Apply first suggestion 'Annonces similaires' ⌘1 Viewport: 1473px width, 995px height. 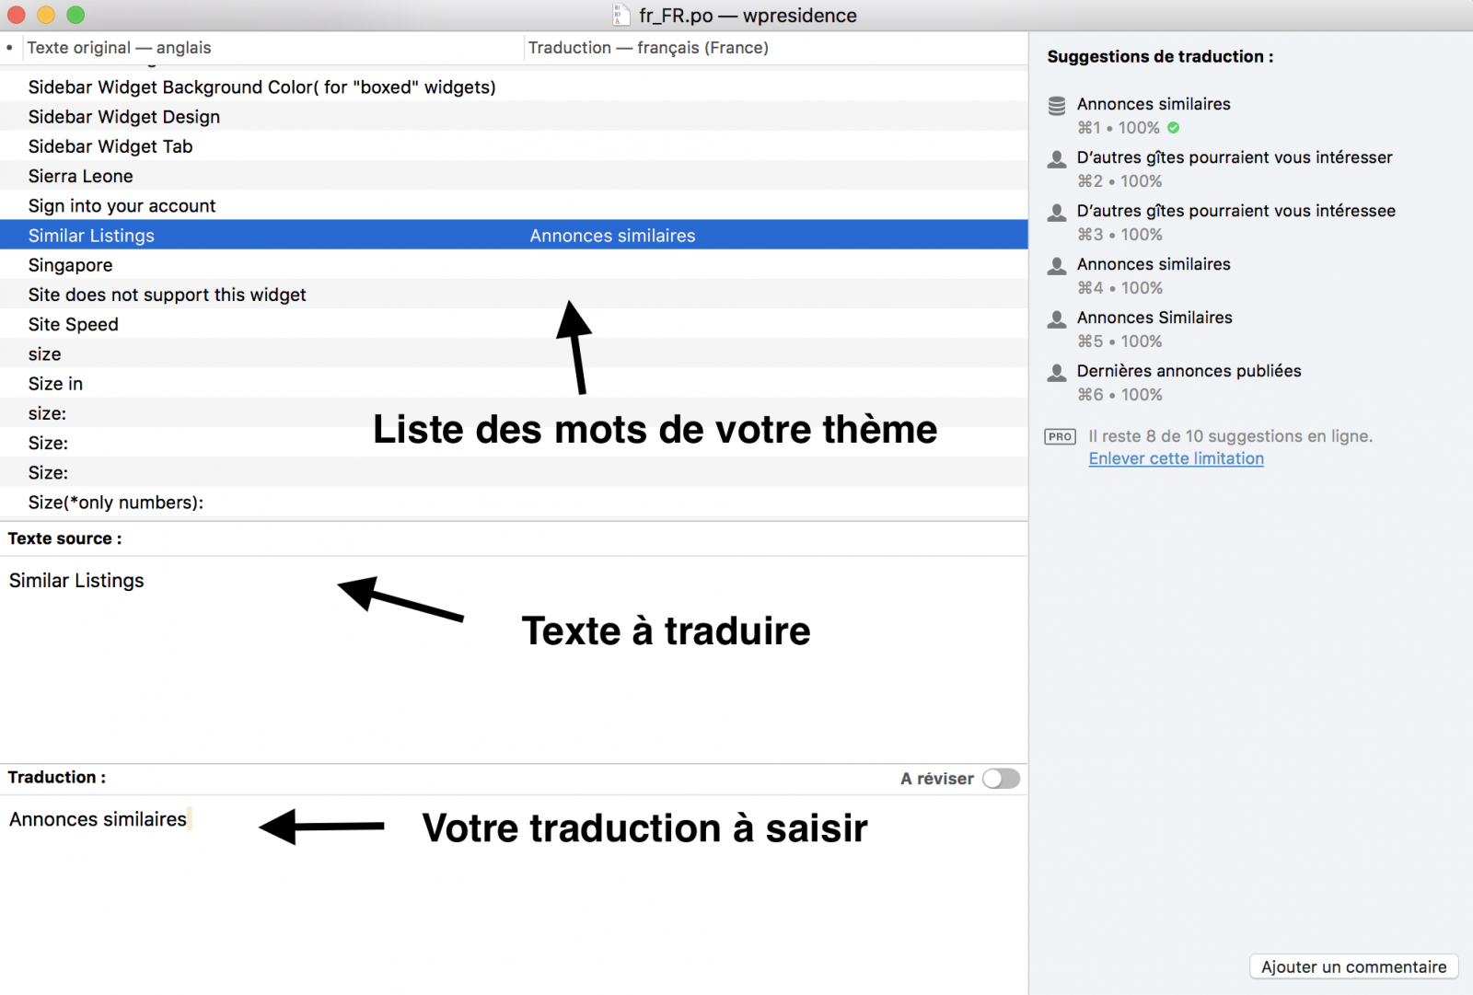(x=1154, y=115)
